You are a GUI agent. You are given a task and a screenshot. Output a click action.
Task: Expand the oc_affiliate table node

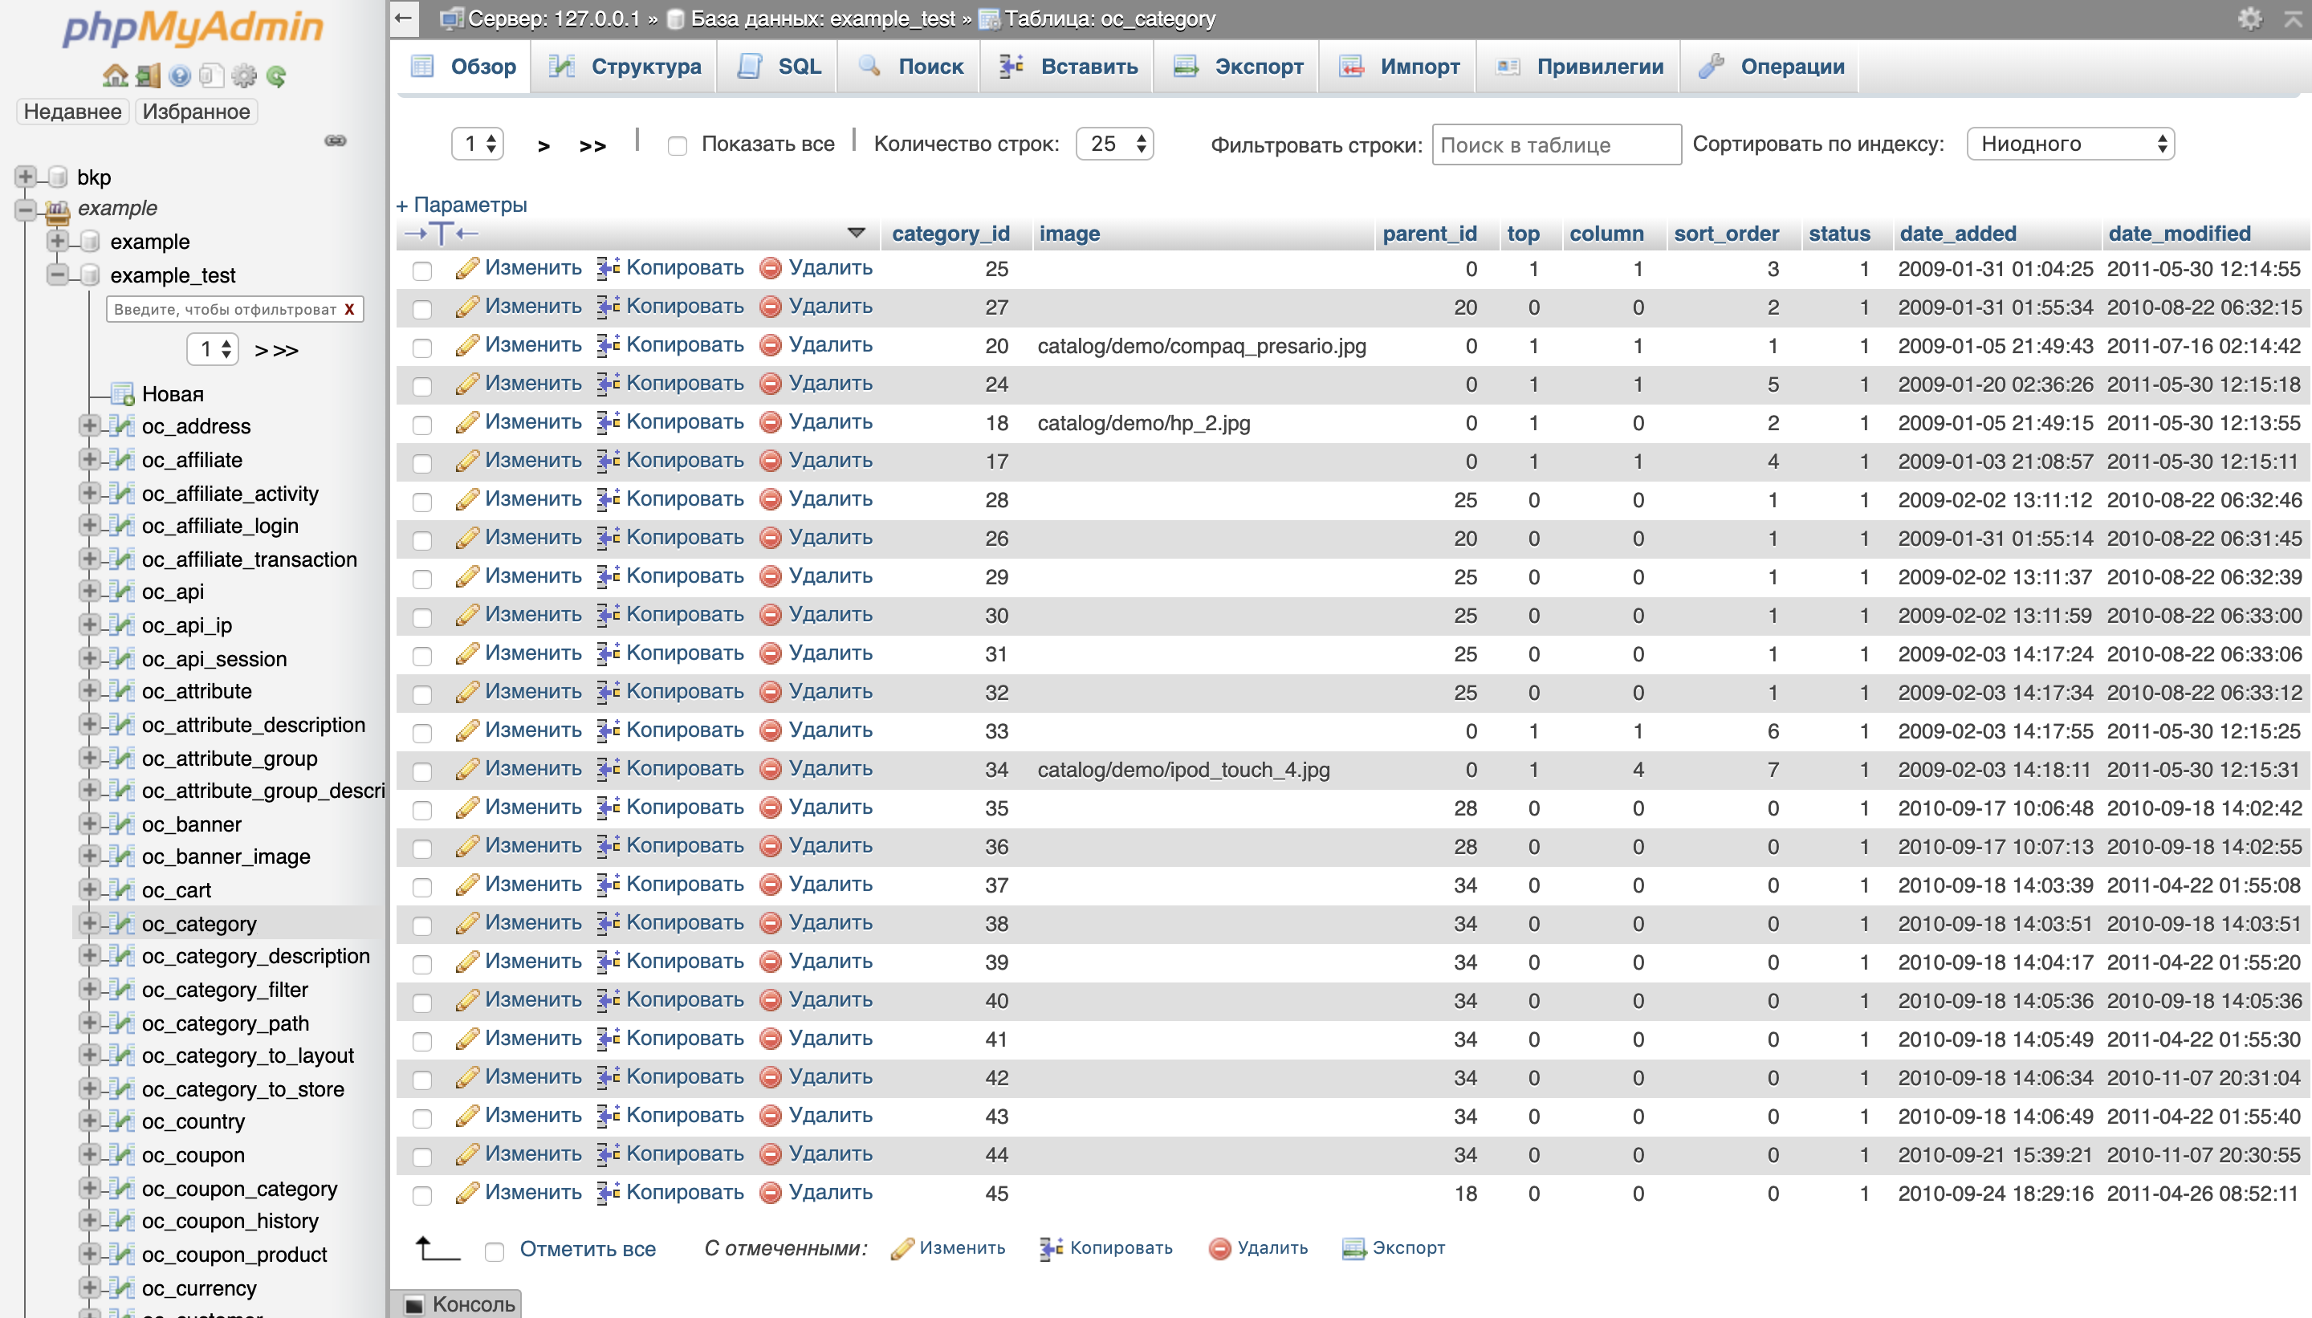(89, 459)
